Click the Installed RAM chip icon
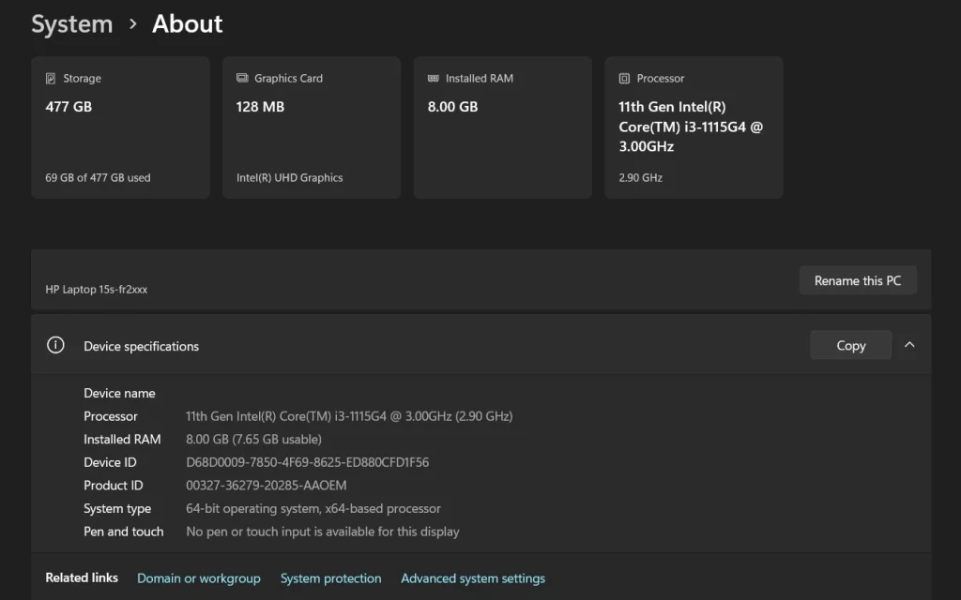Image resolution: width=961 pixels, height=600 pixels. (x=433, y=79)
